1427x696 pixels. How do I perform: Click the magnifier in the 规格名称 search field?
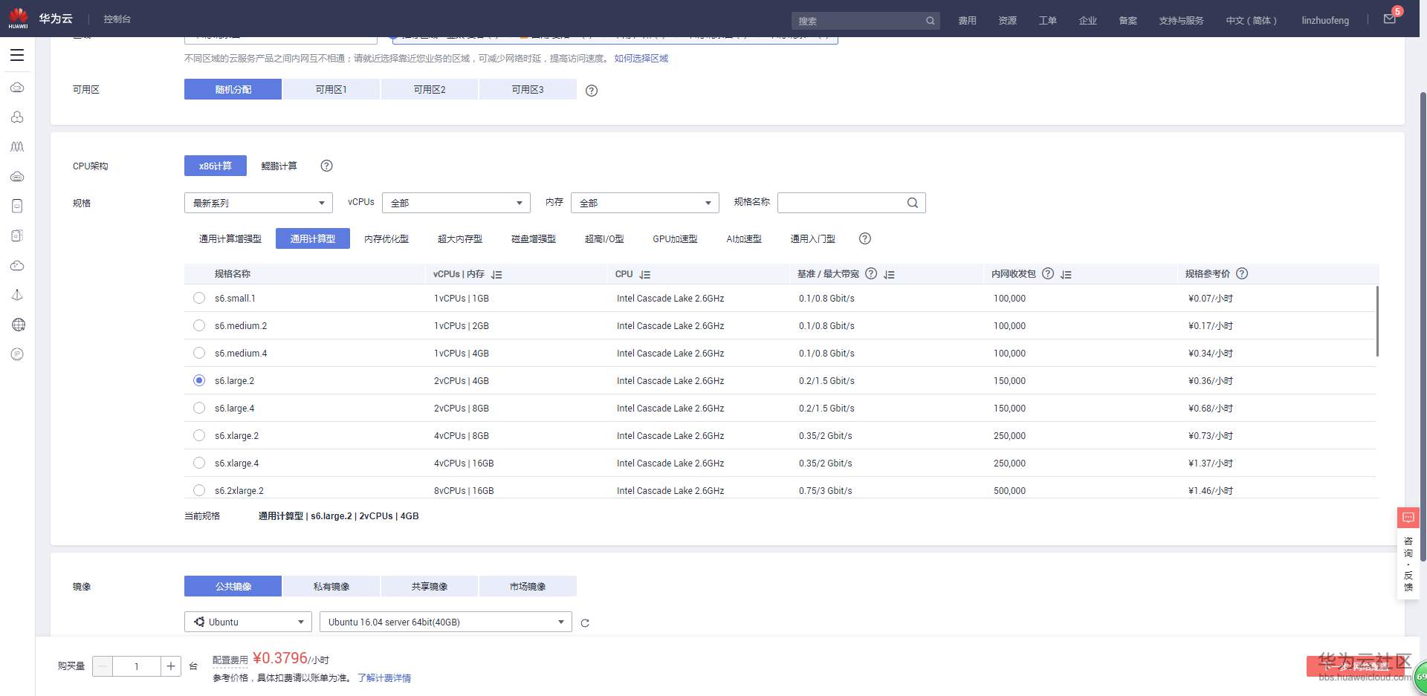coord(913,203)
